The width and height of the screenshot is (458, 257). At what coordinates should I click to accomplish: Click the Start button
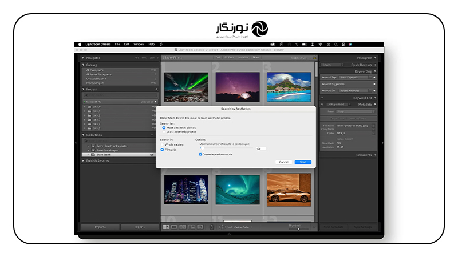coord(303,162)
